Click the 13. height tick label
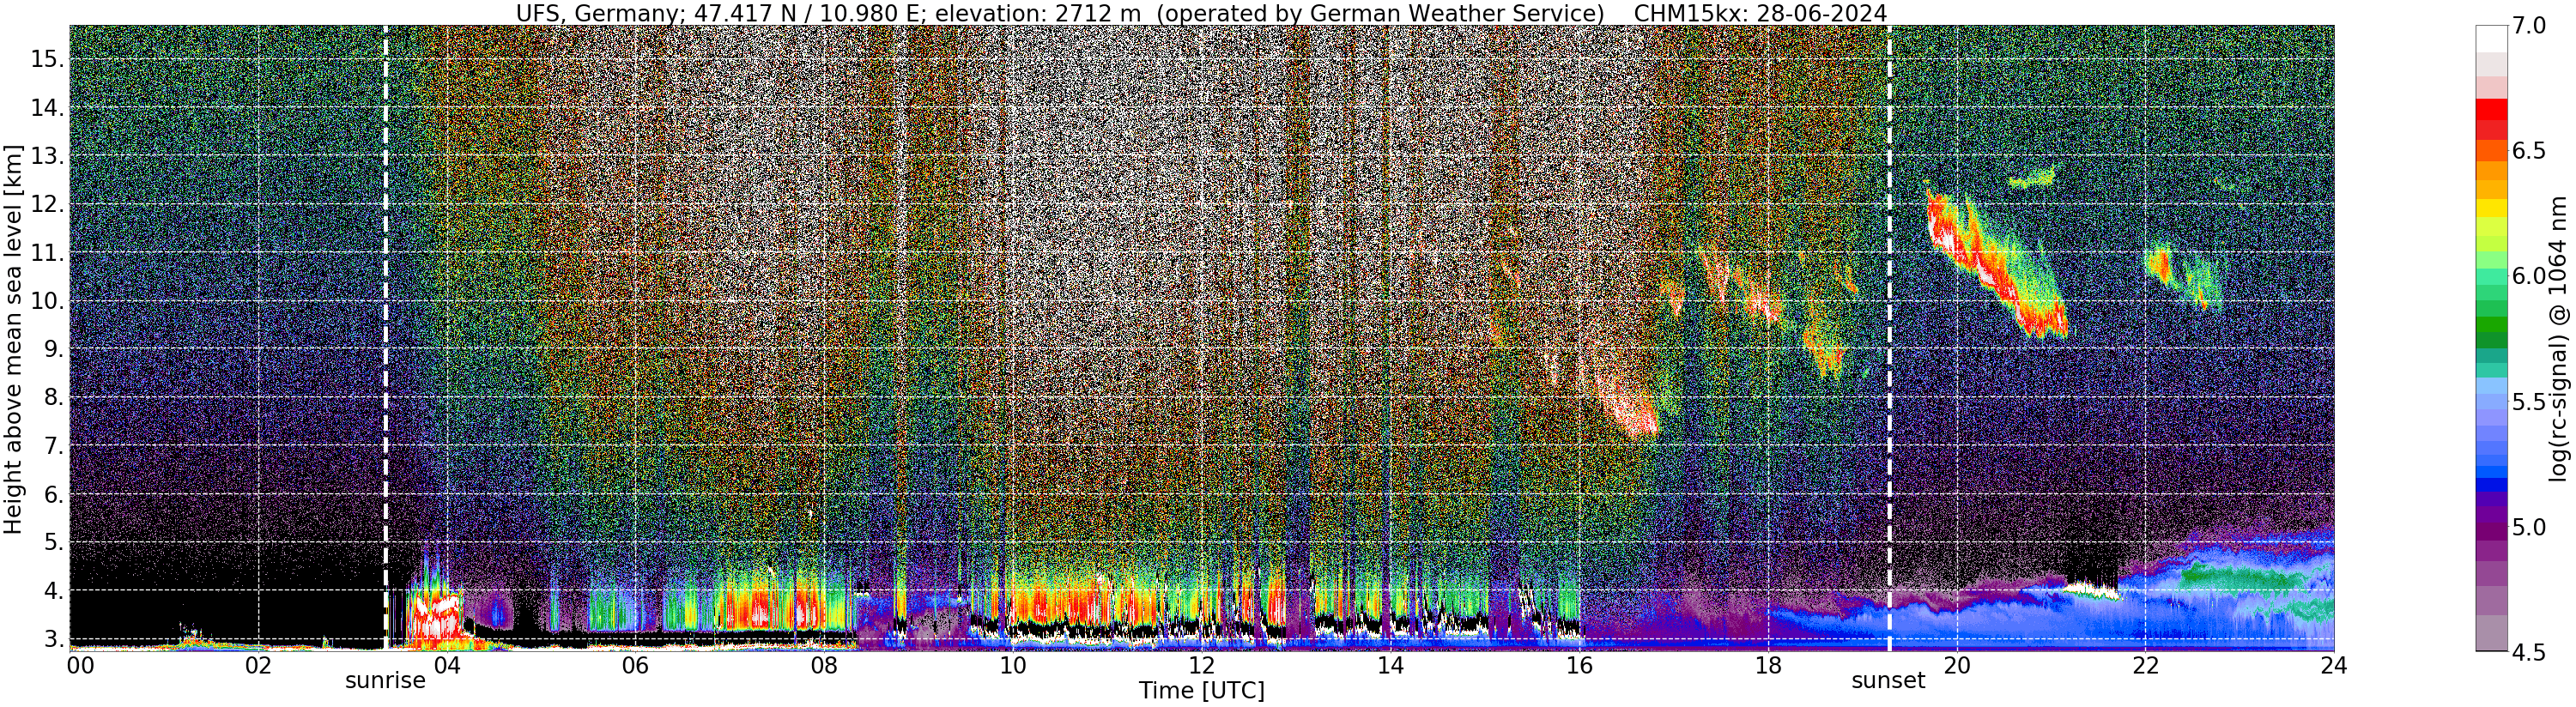 click(47, 157)
